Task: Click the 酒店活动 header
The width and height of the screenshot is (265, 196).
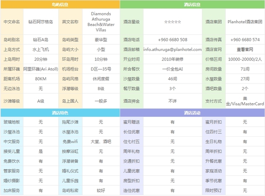Action: (x=192, y=113)
